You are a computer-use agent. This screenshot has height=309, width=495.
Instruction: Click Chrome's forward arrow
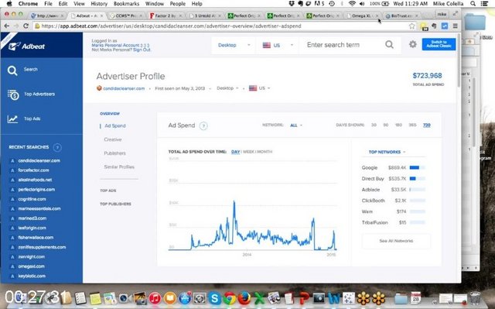point(15,26)
